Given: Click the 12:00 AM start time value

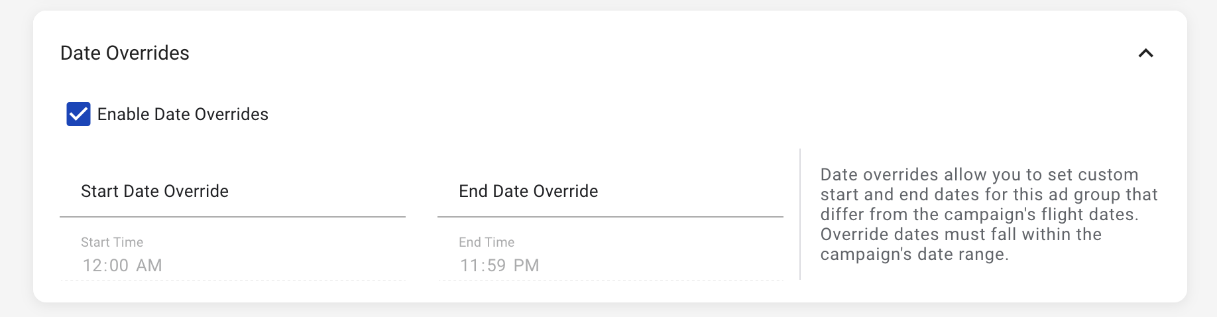Looking at the screenshot, I should click(x=122, y=265).
